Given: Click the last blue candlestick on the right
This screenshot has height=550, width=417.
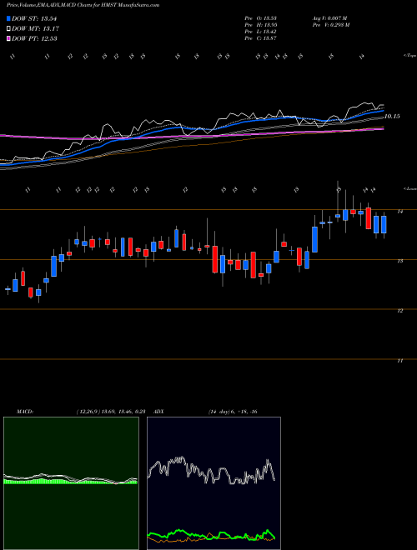Looking at the screenshot, I should (x=384, y=224).
